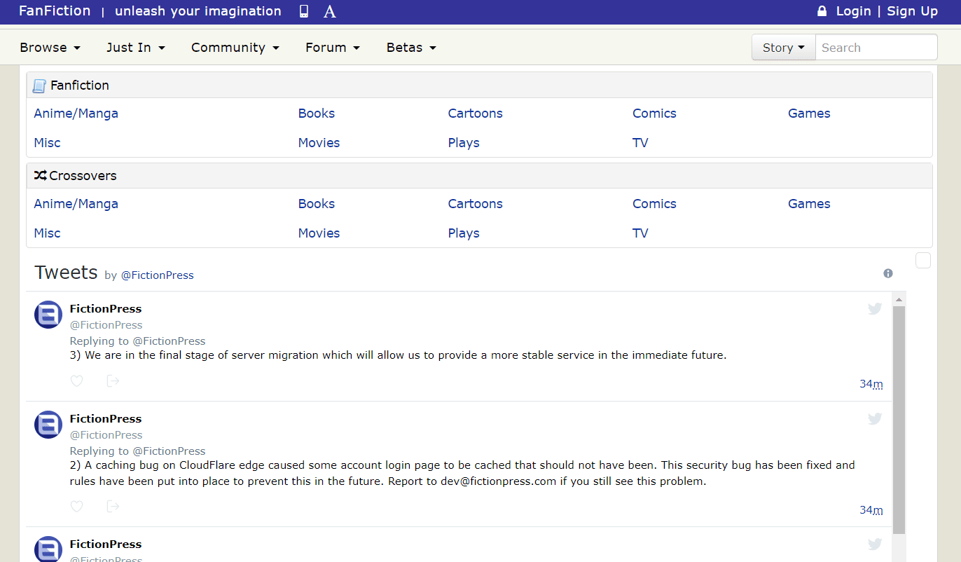The width and height of the screenshot is (961, 562).
Task: Click the tweets feed scrollbar thumb
Action: [x=899, y=420]
